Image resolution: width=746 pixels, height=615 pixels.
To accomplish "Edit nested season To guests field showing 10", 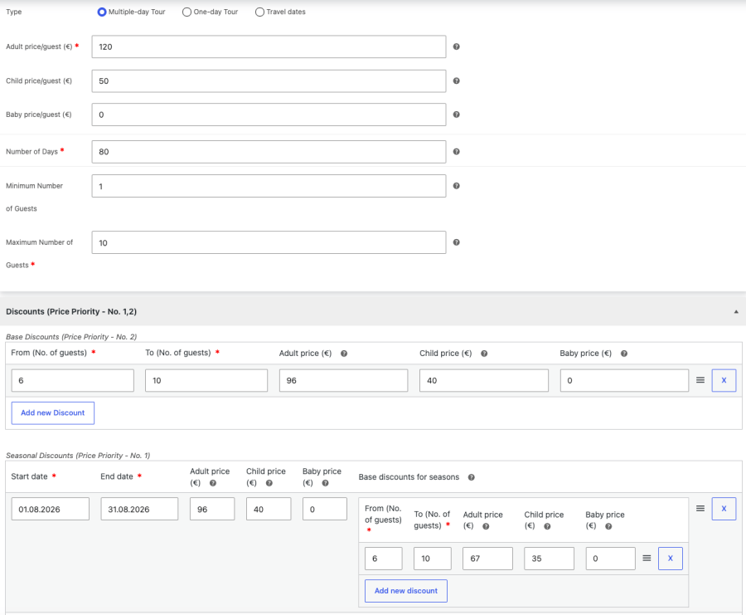I will coord(433,559).
